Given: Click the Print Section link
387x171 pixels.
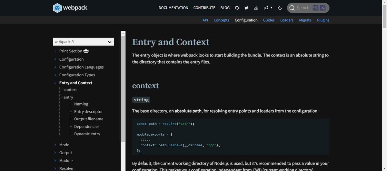Looking at the screenshot, I should pyautogui.click(x=71, y=51).
